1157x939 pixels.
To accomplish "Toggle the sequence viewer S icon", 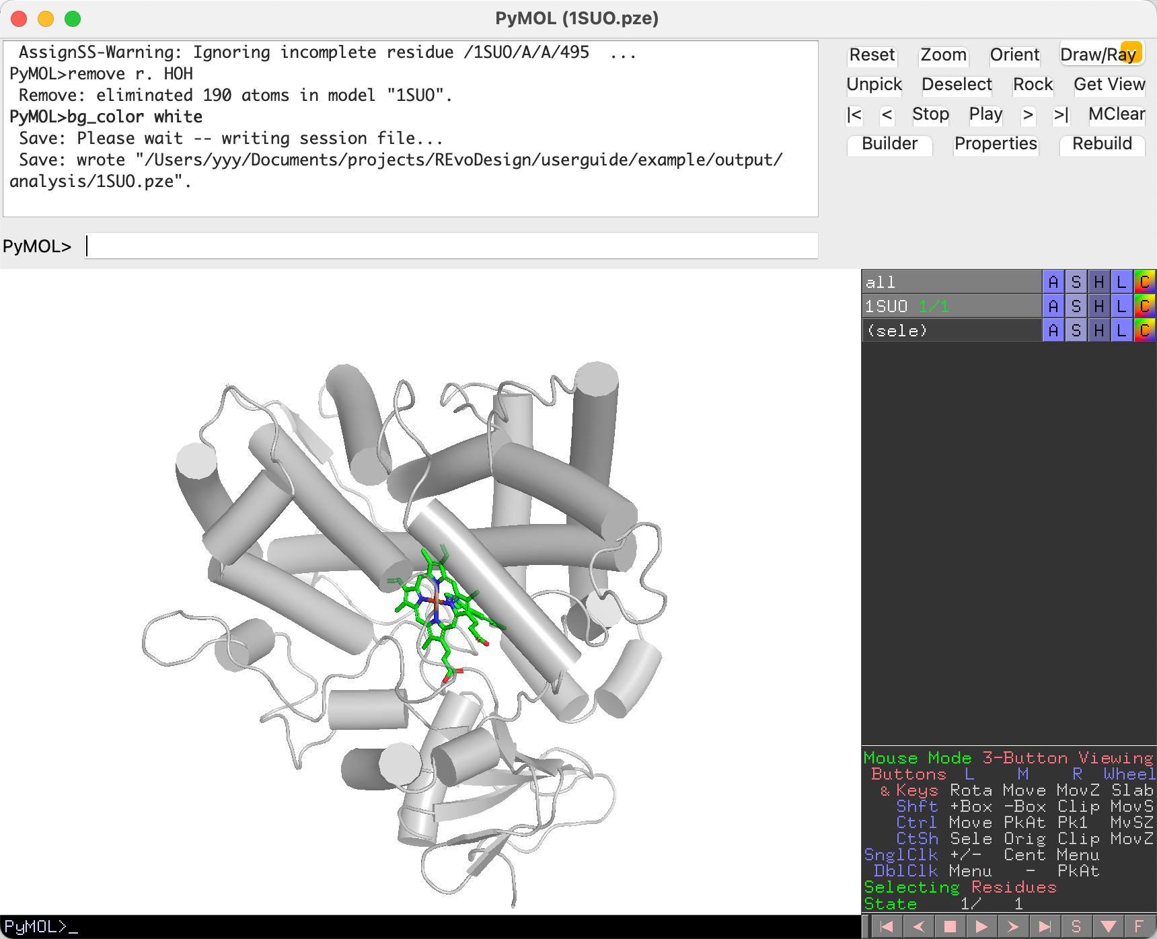I will tap(1076, 926).
